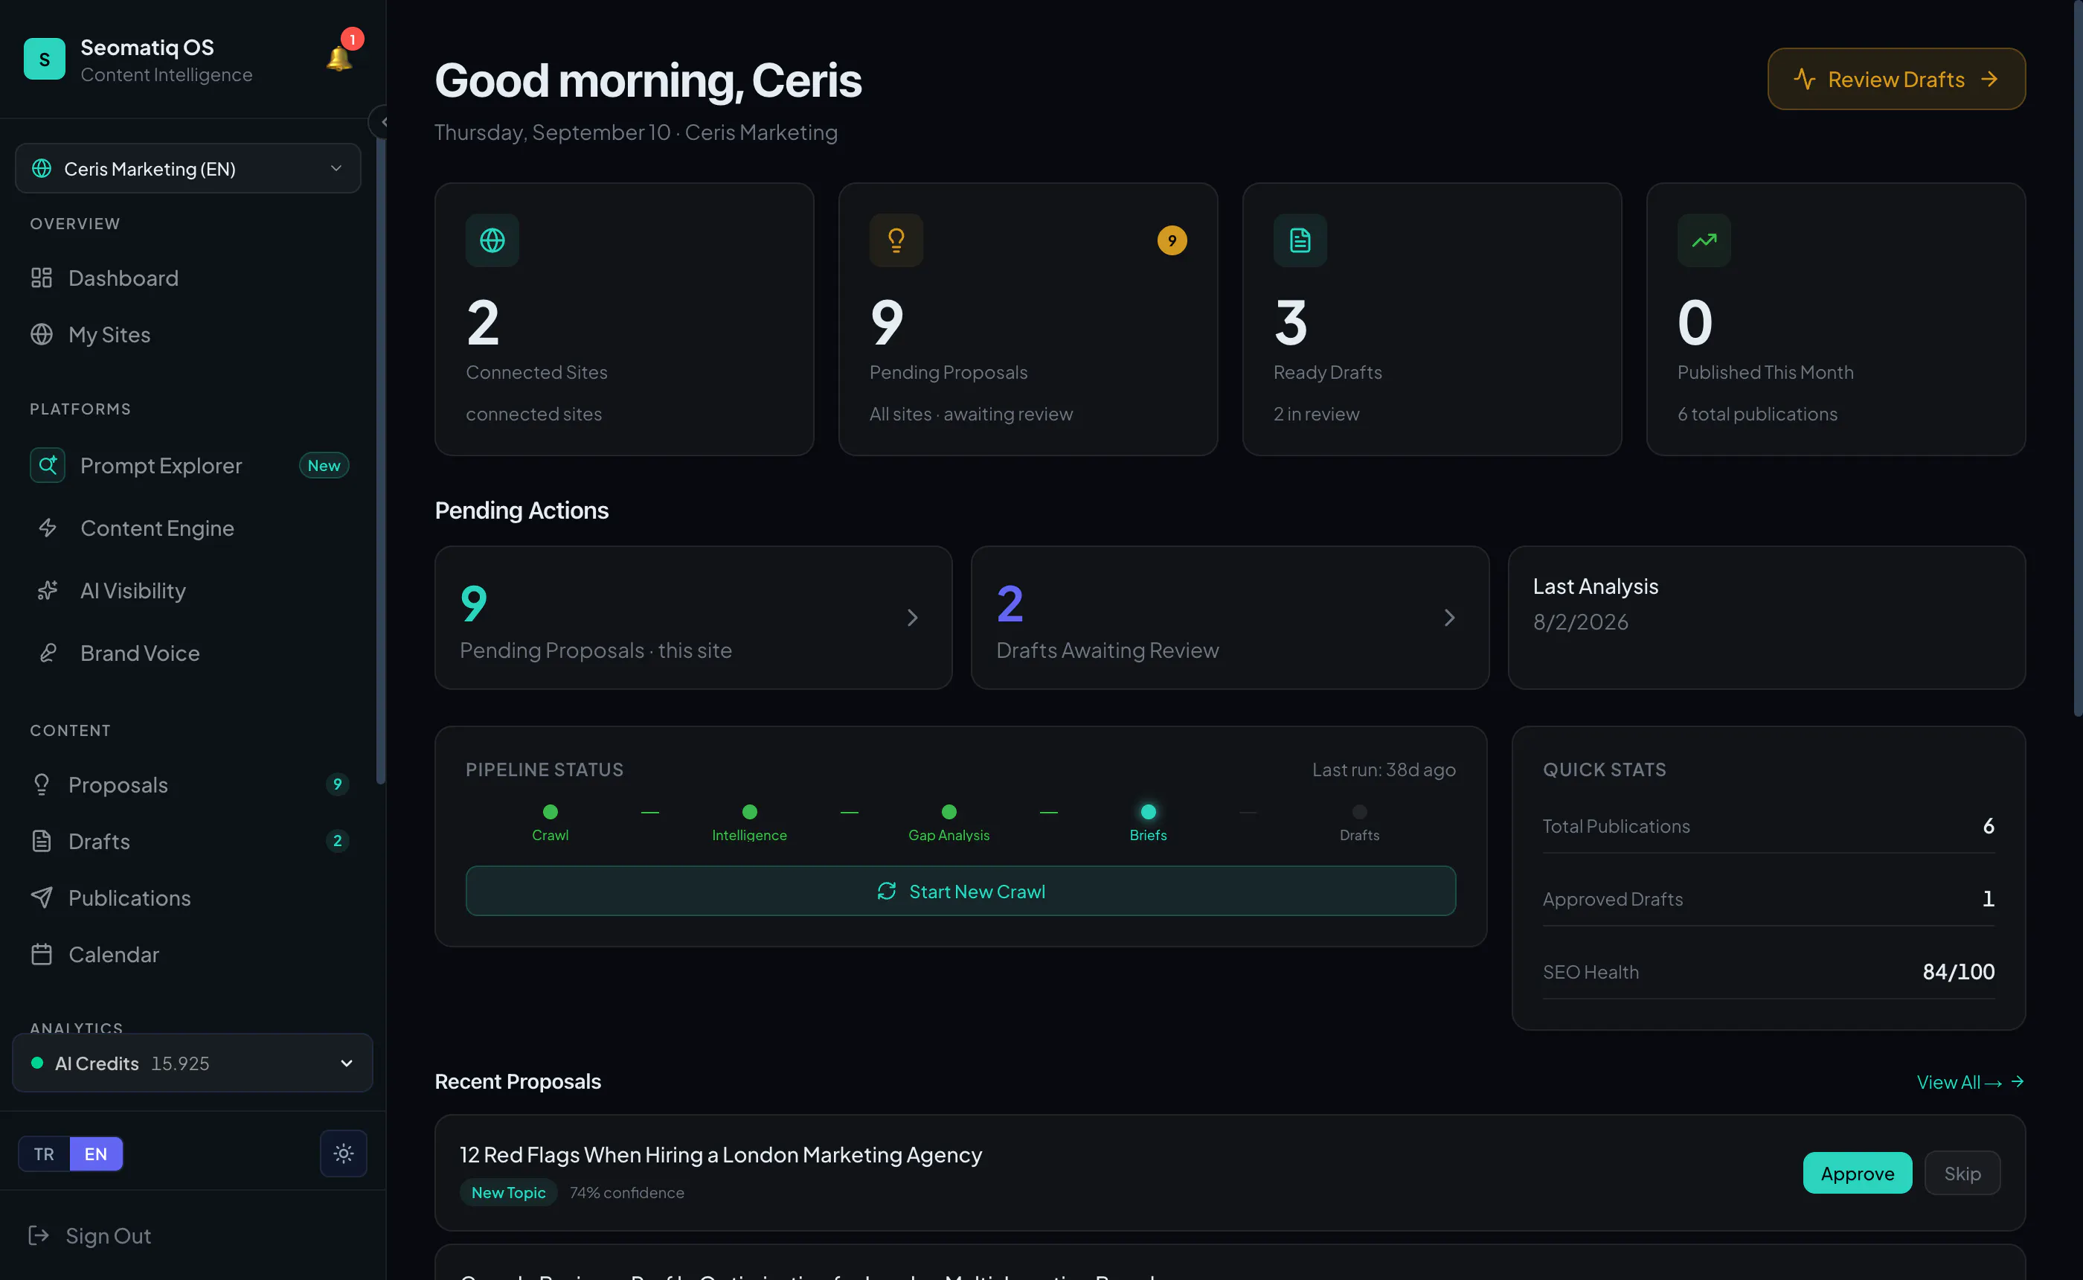Open the Ready Drafts stat card
Viewport: 2083px width, 1280px height.
[x=1431, y=319]
